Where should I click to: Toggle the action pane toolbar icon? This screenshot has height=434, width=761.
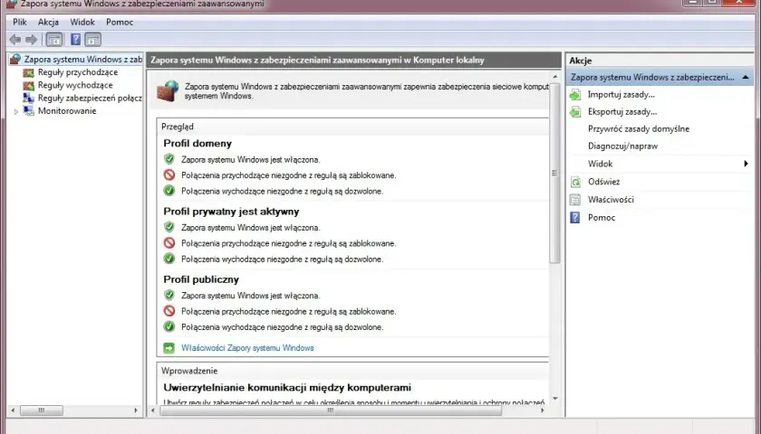click(92, 40)
